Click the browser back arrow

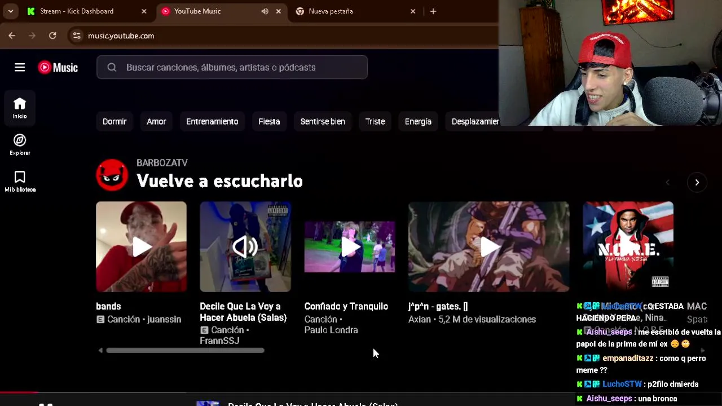(x=12, y=36)
